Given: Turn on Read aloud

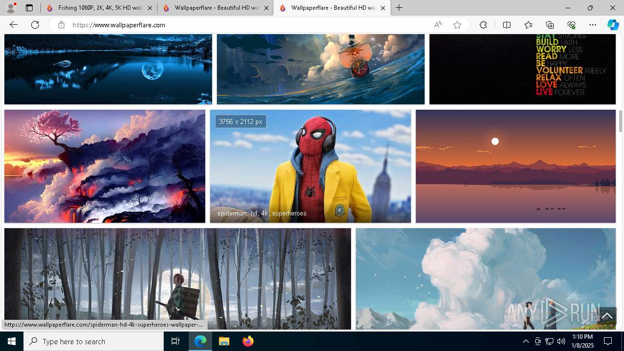Looking at the screenshot, I should (x=438, y=25).
